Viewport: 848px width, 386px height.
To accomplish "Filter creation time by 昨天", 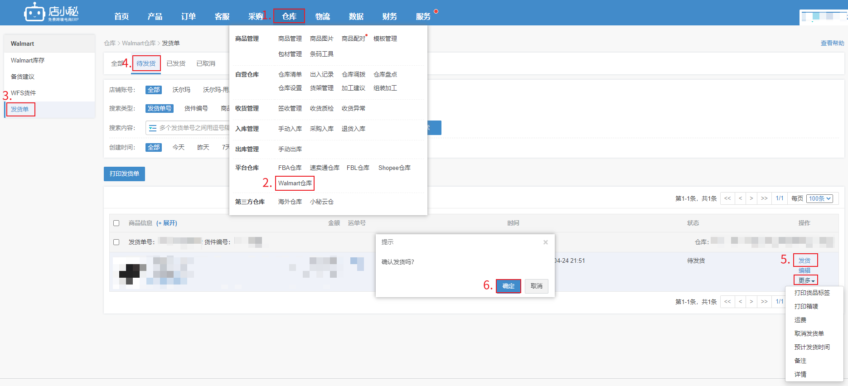I will pos(203,148).
